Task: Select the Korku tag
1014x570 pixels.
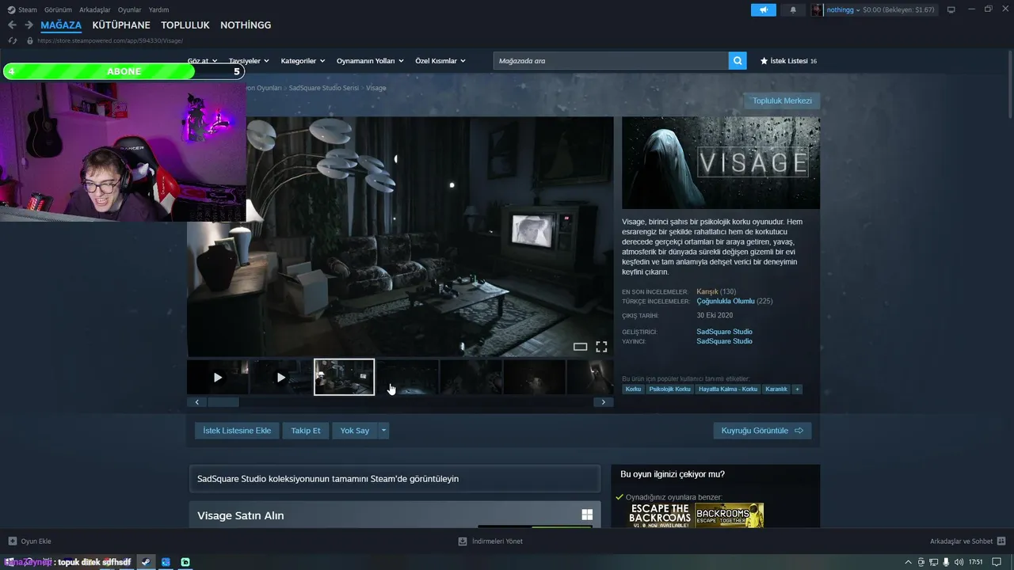Action: [x=633, y=389]
